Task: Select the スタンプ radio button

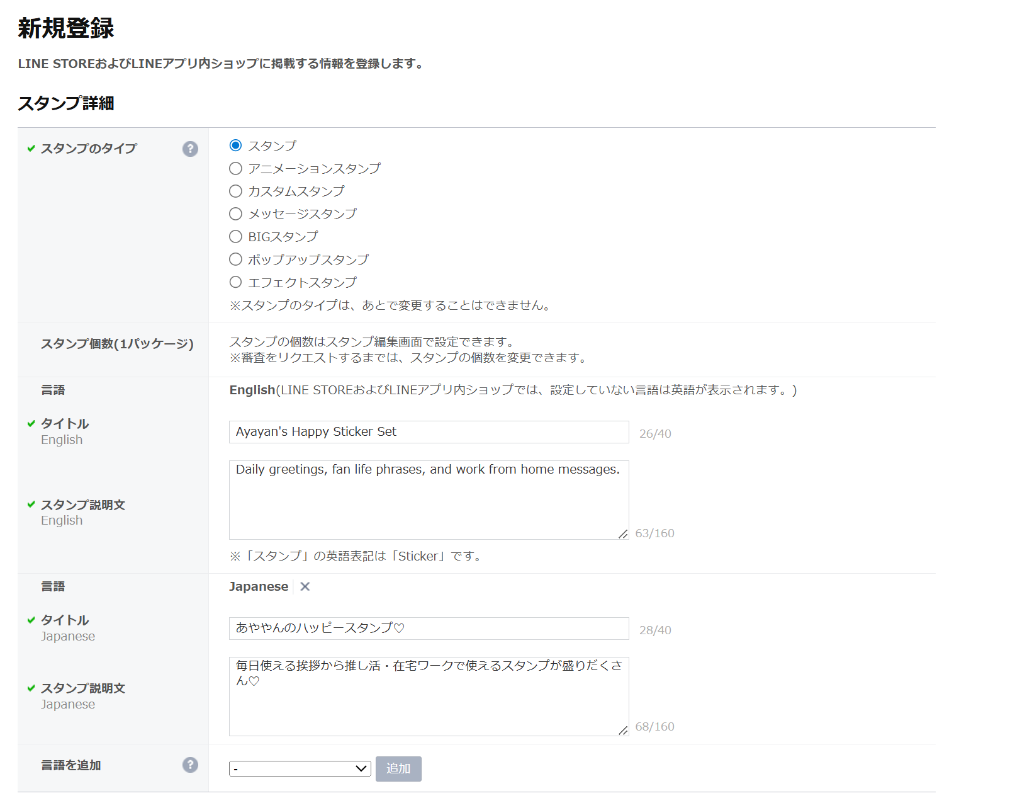Action: point(235,145)
